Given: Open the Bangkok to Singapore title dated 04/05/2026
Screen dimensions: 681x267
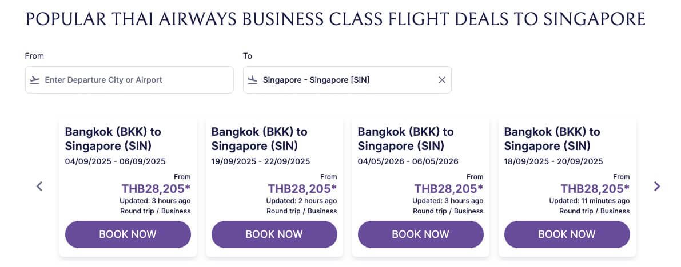Looking at the screenshot, I should coord(406,139).
